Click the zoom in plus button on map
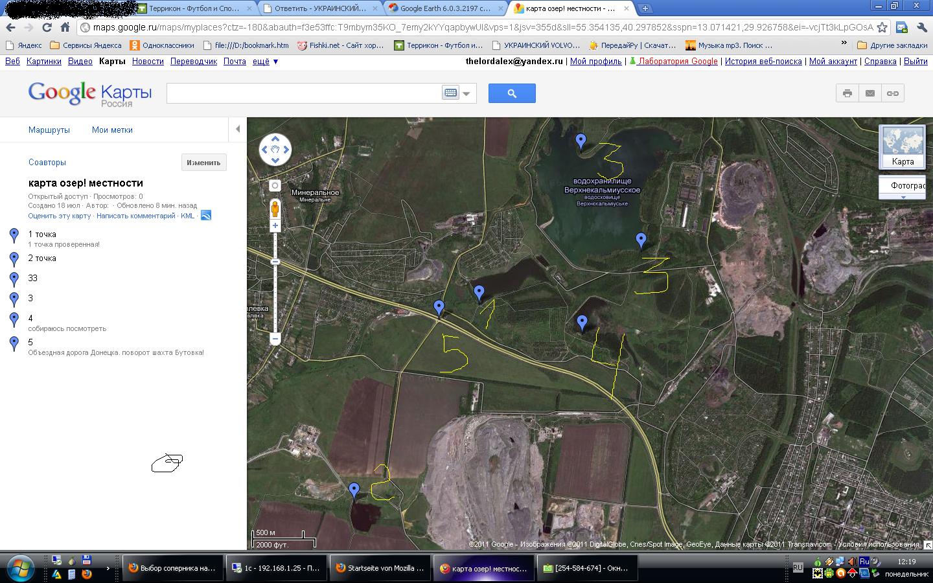 [275, 226]
